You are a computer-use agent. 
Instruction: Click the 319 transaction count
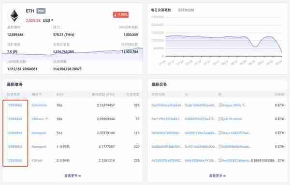pyautogui.click(x=137, y=105)
